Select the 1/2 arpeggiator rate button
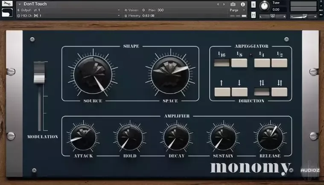Viewport: 324px width, 185px height. 279,63
